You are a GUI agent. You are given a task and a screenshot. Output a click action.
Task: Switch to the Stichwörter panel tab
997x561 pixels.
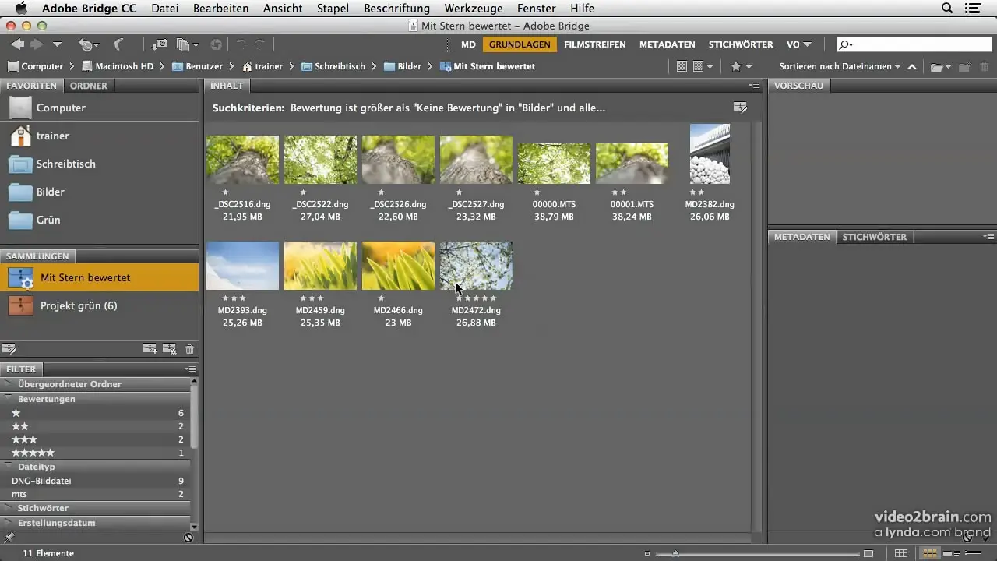(874, 237)
